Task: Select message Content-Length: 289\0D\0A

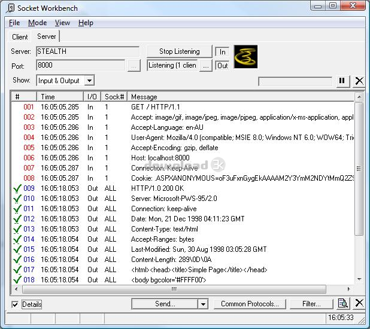Action: click(171, 260)
